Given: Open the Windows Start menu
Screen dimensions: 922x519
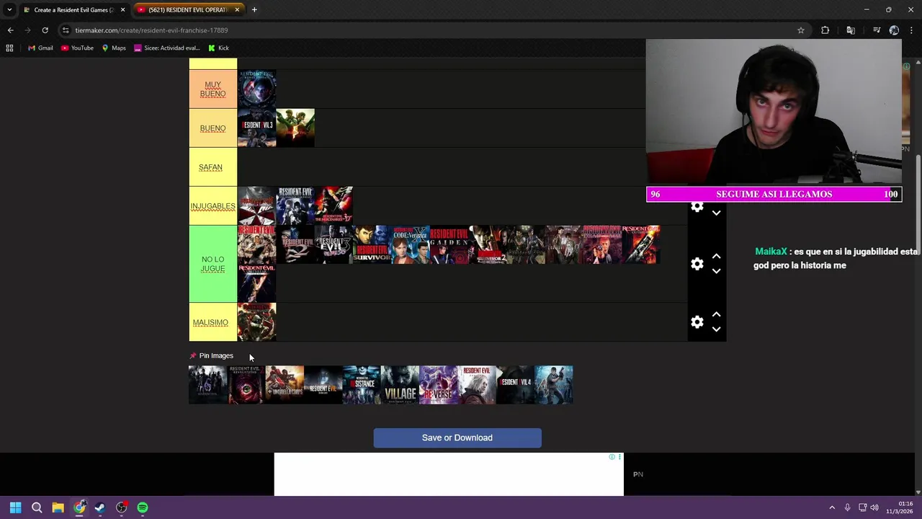Looking at the screenshot, I should [15, 507].
